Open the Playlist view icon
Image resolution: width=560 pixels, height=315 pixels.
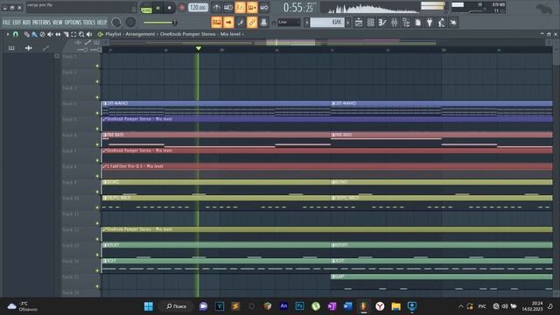pyautogui.click(x=359, y=23)
